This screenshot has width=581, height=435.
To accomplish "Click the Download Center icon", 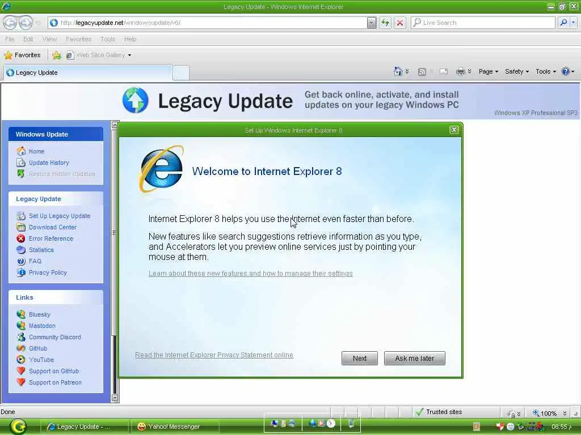I will pos(21,227).
